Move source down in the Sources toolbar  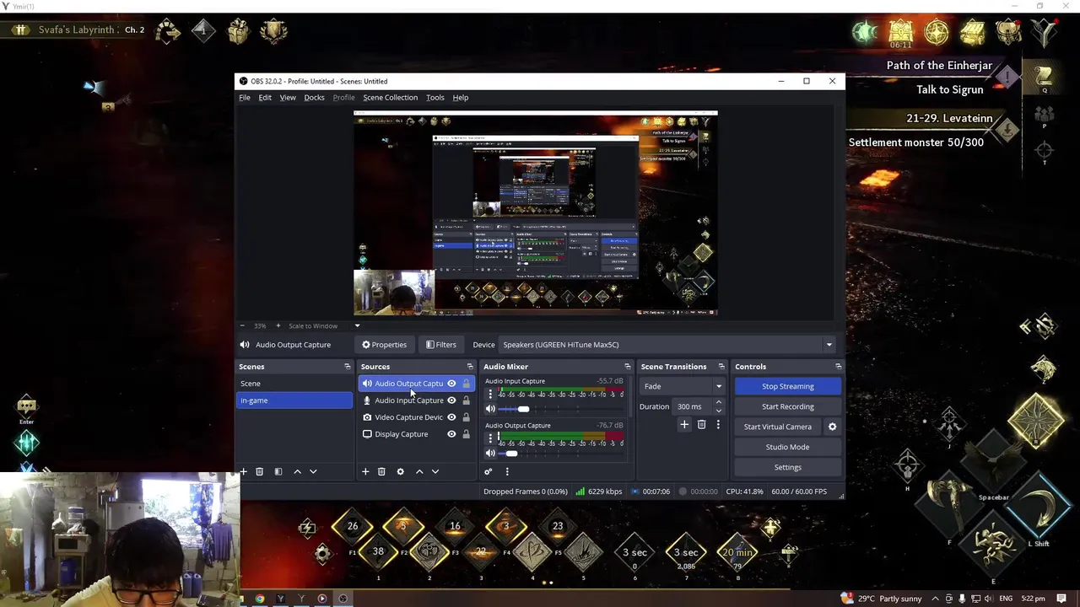pos(435,471)
